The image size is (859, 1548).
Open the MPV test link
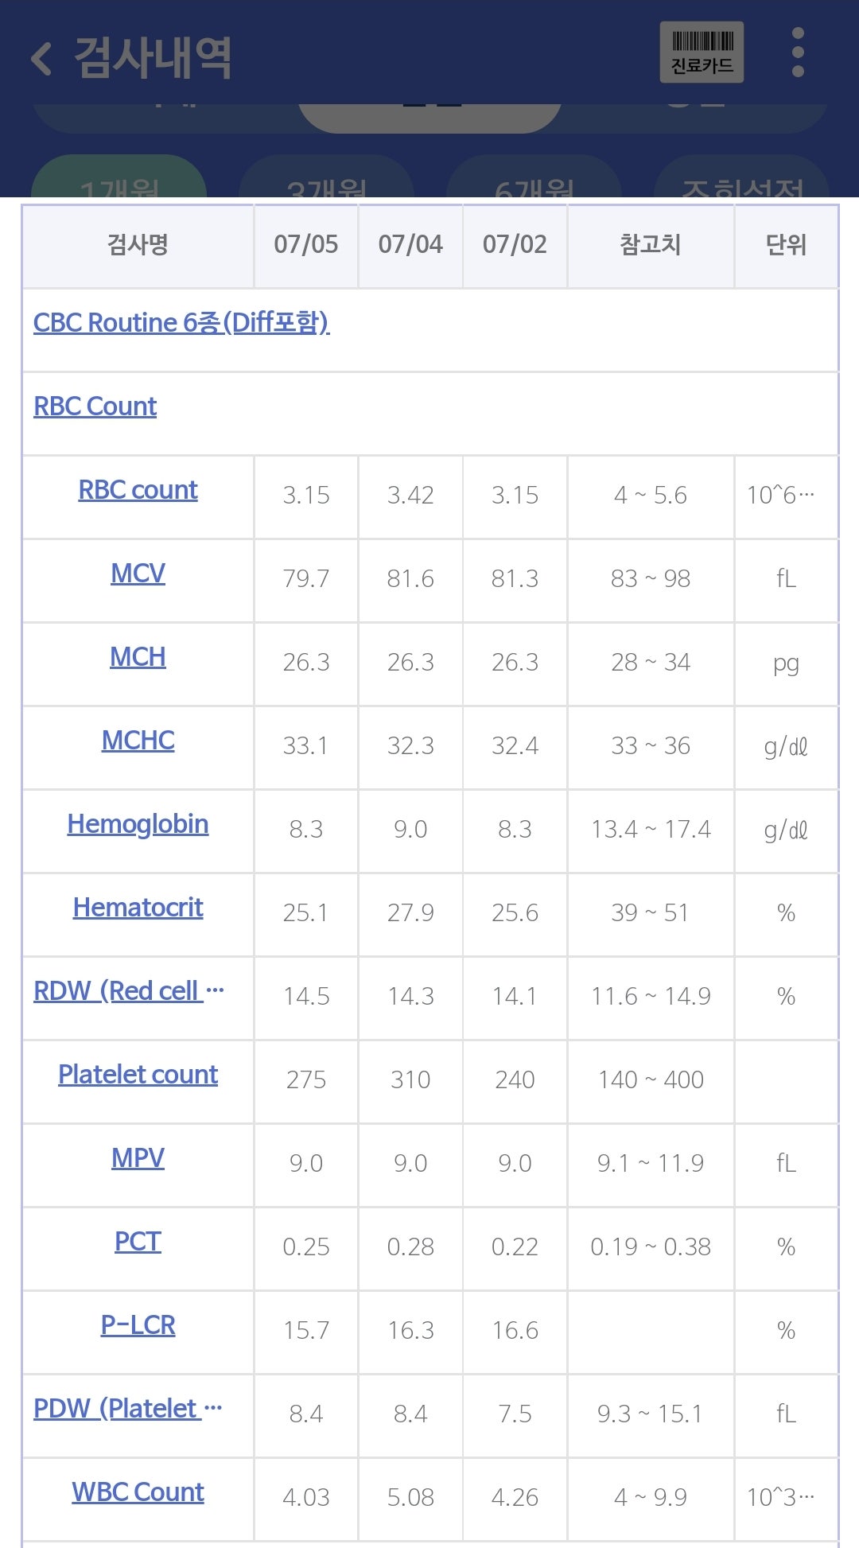coord(138,1157)
